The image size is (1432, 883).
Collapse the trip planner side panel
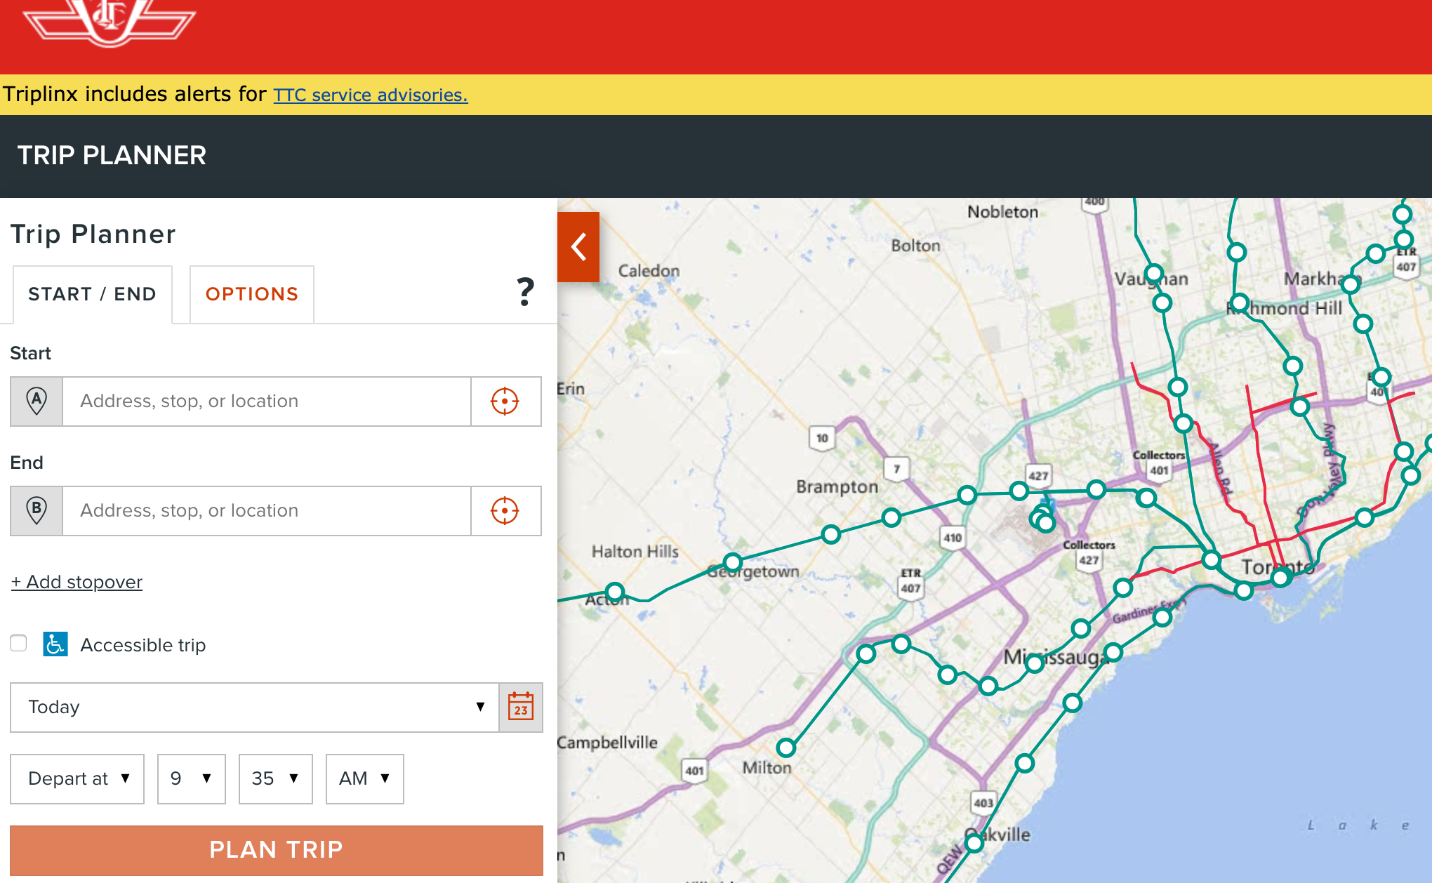pyautogui.click(x=578, y=247)
